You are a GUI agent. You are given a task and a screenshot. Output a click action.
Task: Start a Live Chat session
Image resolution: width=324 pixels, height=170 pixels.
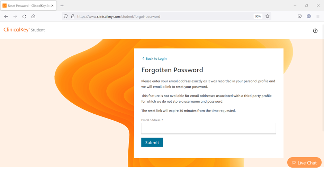coord(304,163)
